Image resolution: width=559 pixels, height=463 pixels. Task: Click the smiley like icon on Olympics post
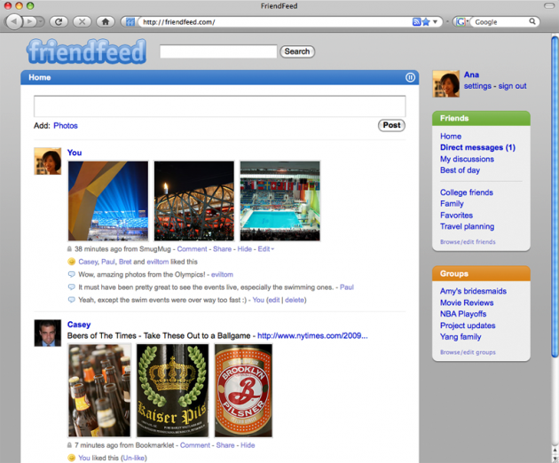(71, 262)
